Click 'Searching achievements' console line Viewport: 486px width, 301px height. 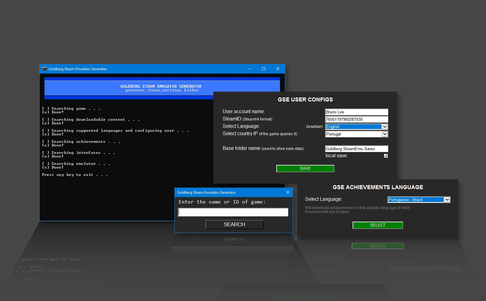[81, 142]
